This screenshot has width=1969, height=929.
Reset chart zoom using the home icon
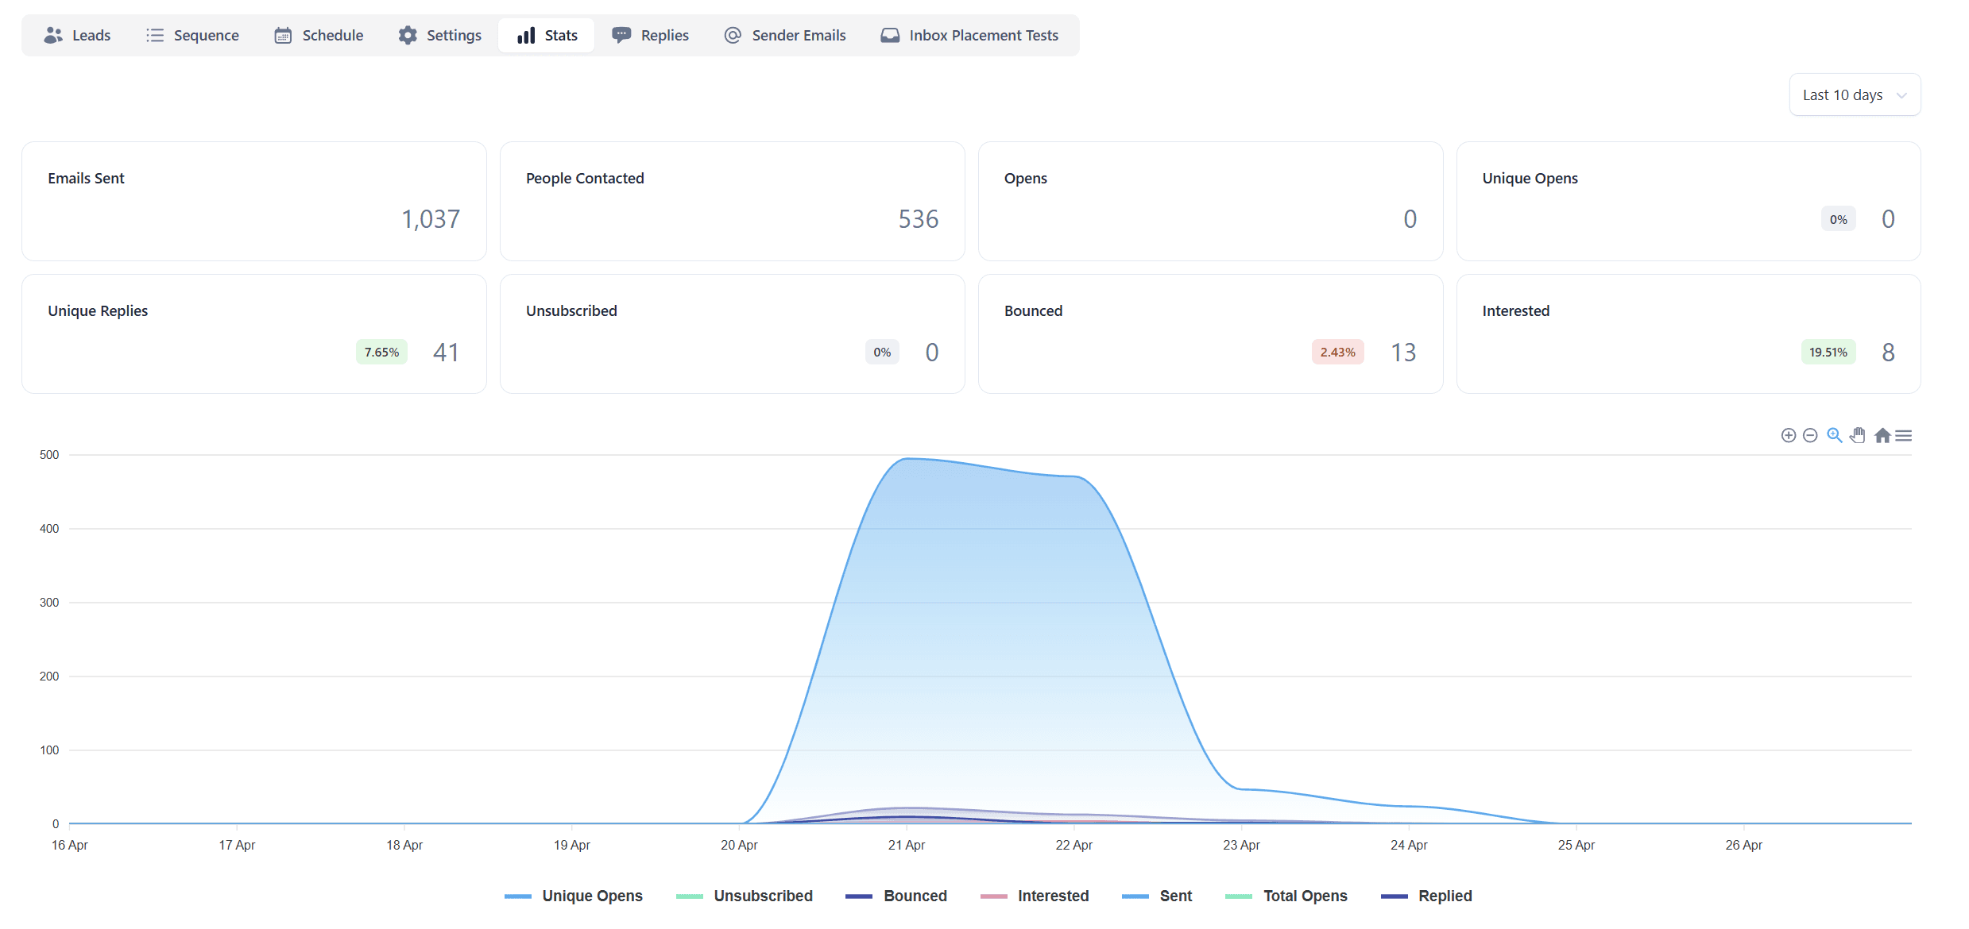1882,435
